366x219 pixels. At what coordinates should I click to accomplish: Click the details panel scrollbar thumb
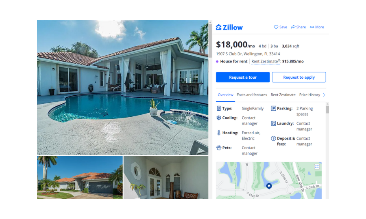click(327, 109)
